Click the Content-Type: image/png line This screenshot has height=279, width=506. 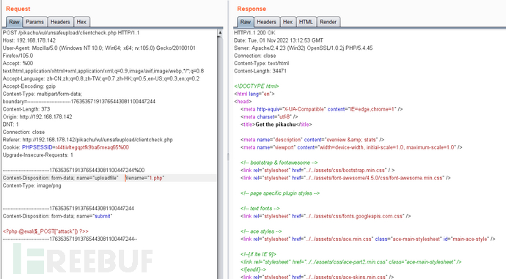32,185
